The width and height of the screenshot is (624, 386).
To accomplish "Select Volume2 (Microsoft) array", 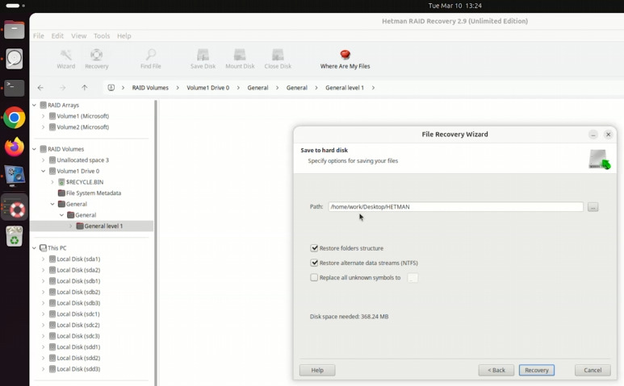I will [x=79, y=127].
